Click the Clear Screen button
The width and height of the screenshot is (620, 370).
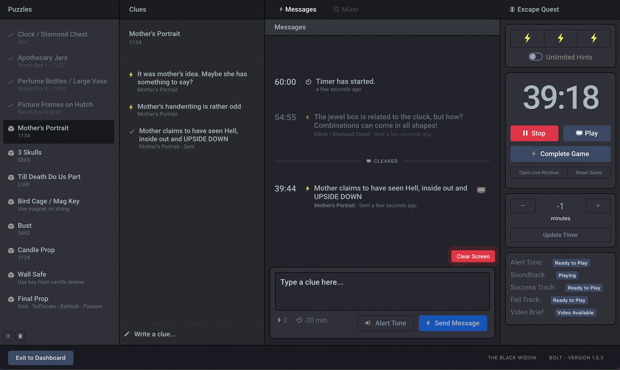tap(473, 256)
